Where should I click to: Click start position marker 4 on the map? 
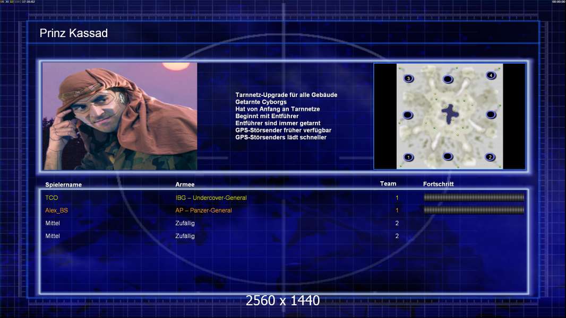point(491,75)
